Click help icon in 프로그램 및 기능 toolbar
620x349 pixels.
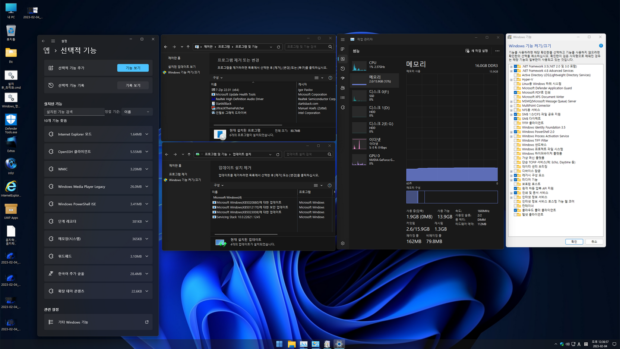[x=330, y=78]
